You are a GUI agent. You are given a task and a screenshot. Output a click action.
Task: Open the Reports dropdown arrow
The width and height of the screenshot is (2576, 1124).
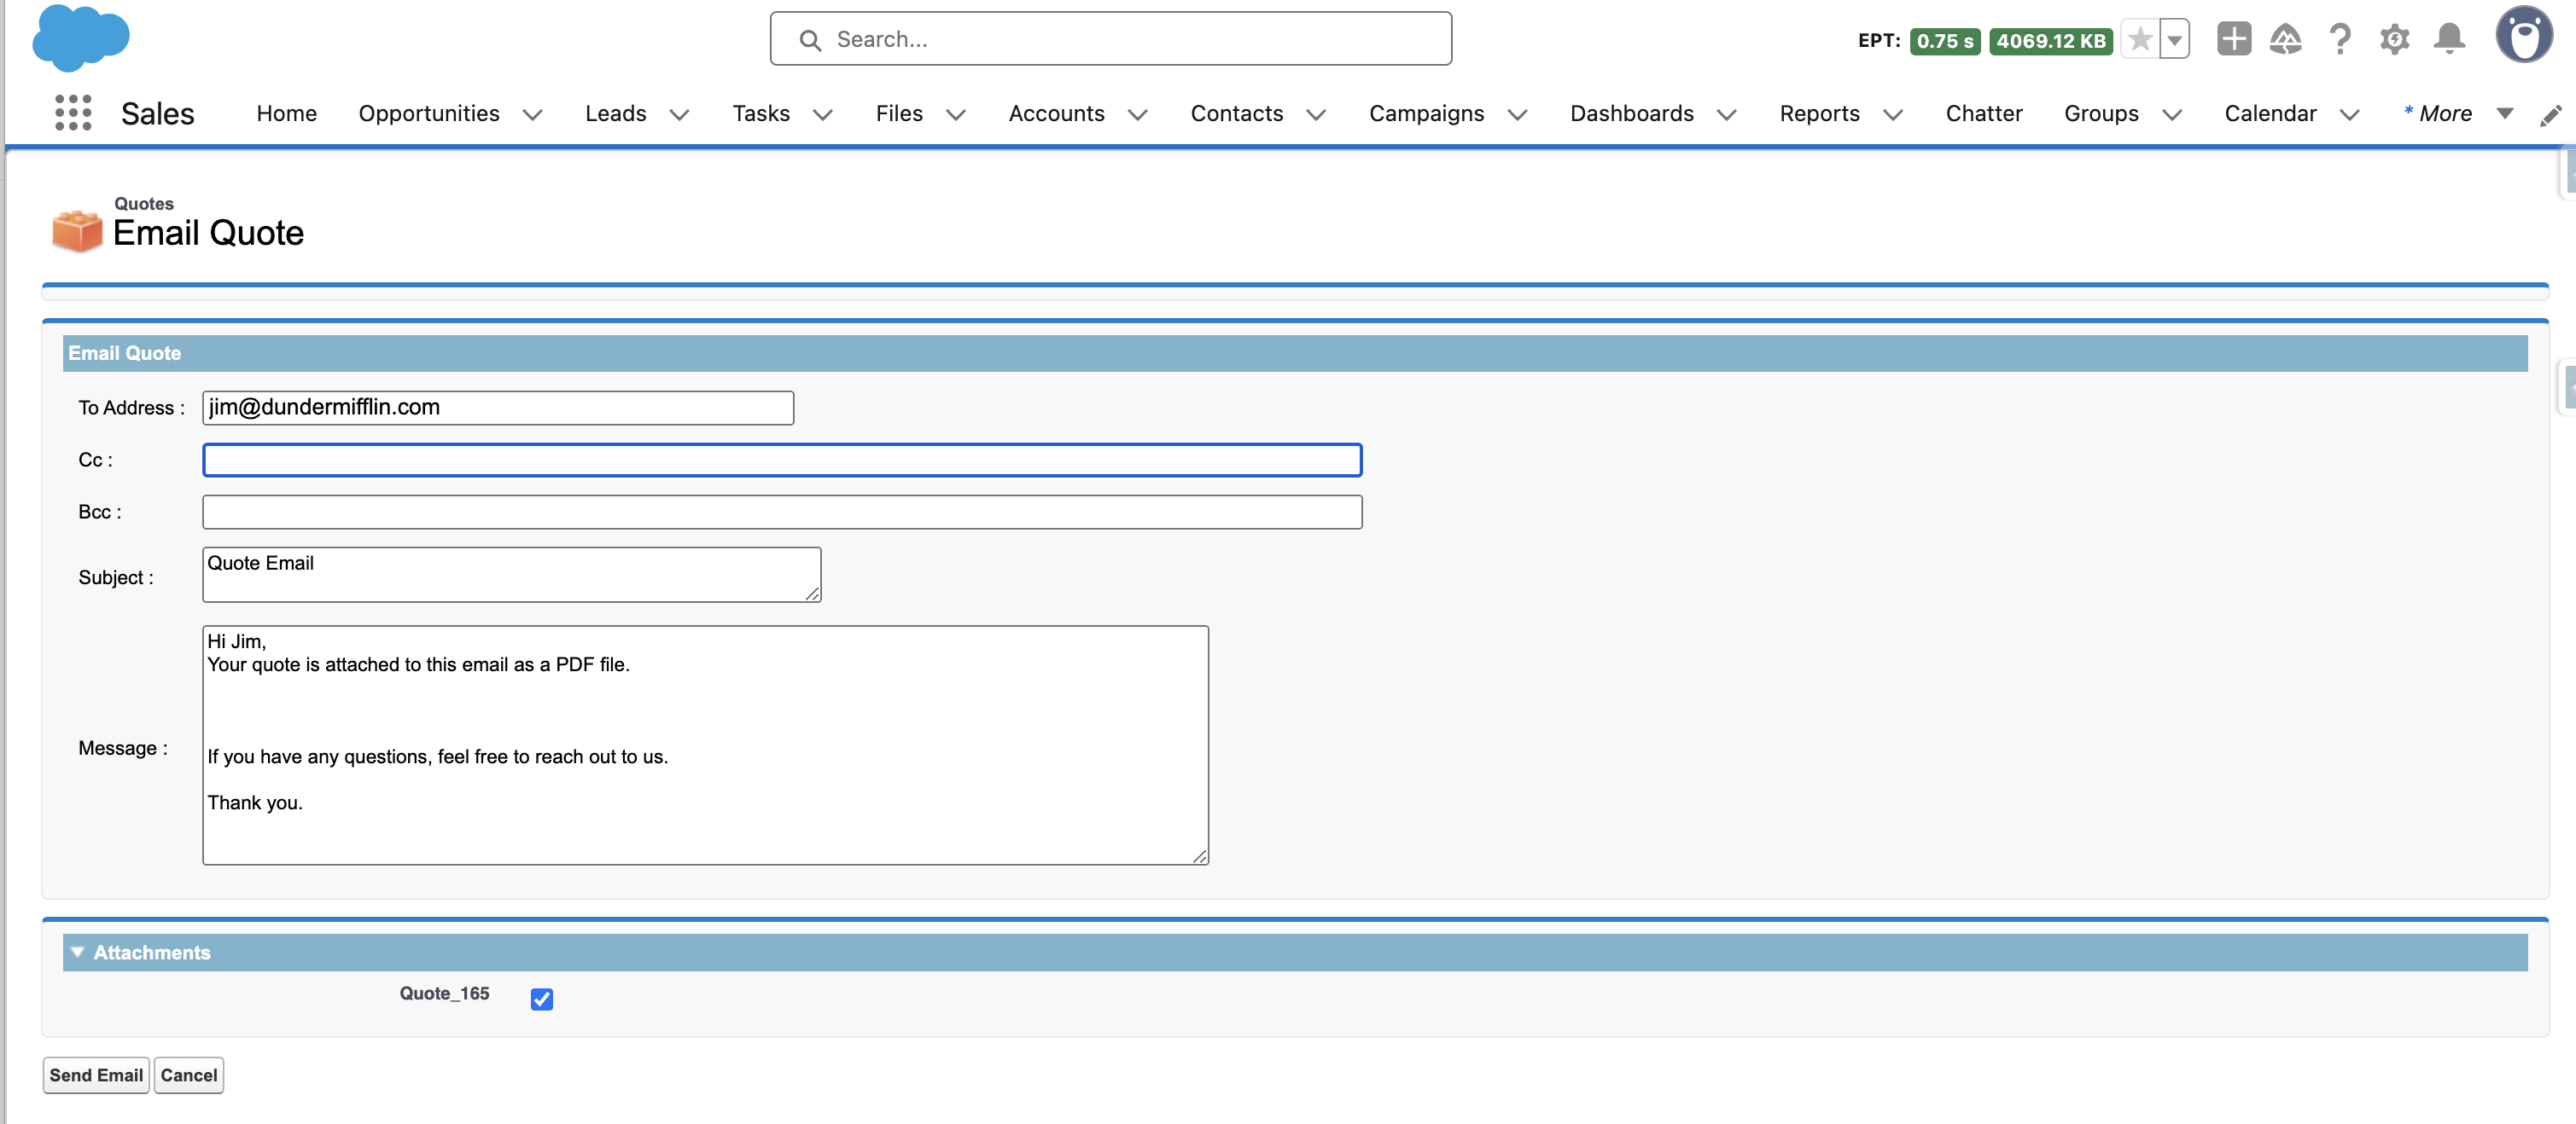1894,115
